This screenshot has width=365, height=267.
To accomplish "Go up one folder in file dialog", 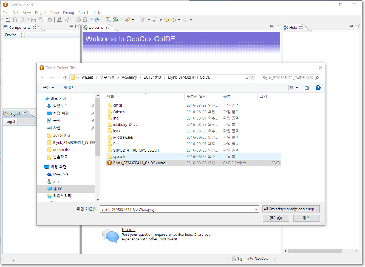I will (x=65, y=78).
